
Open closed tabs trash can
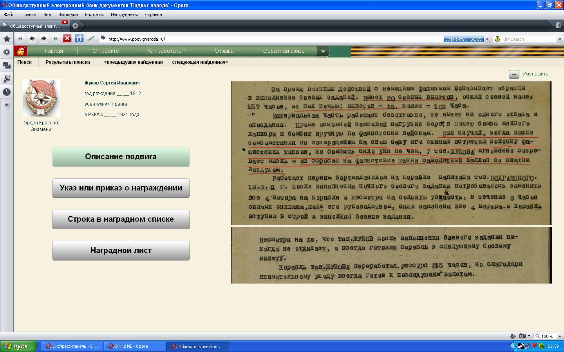[x=558, y=25]
